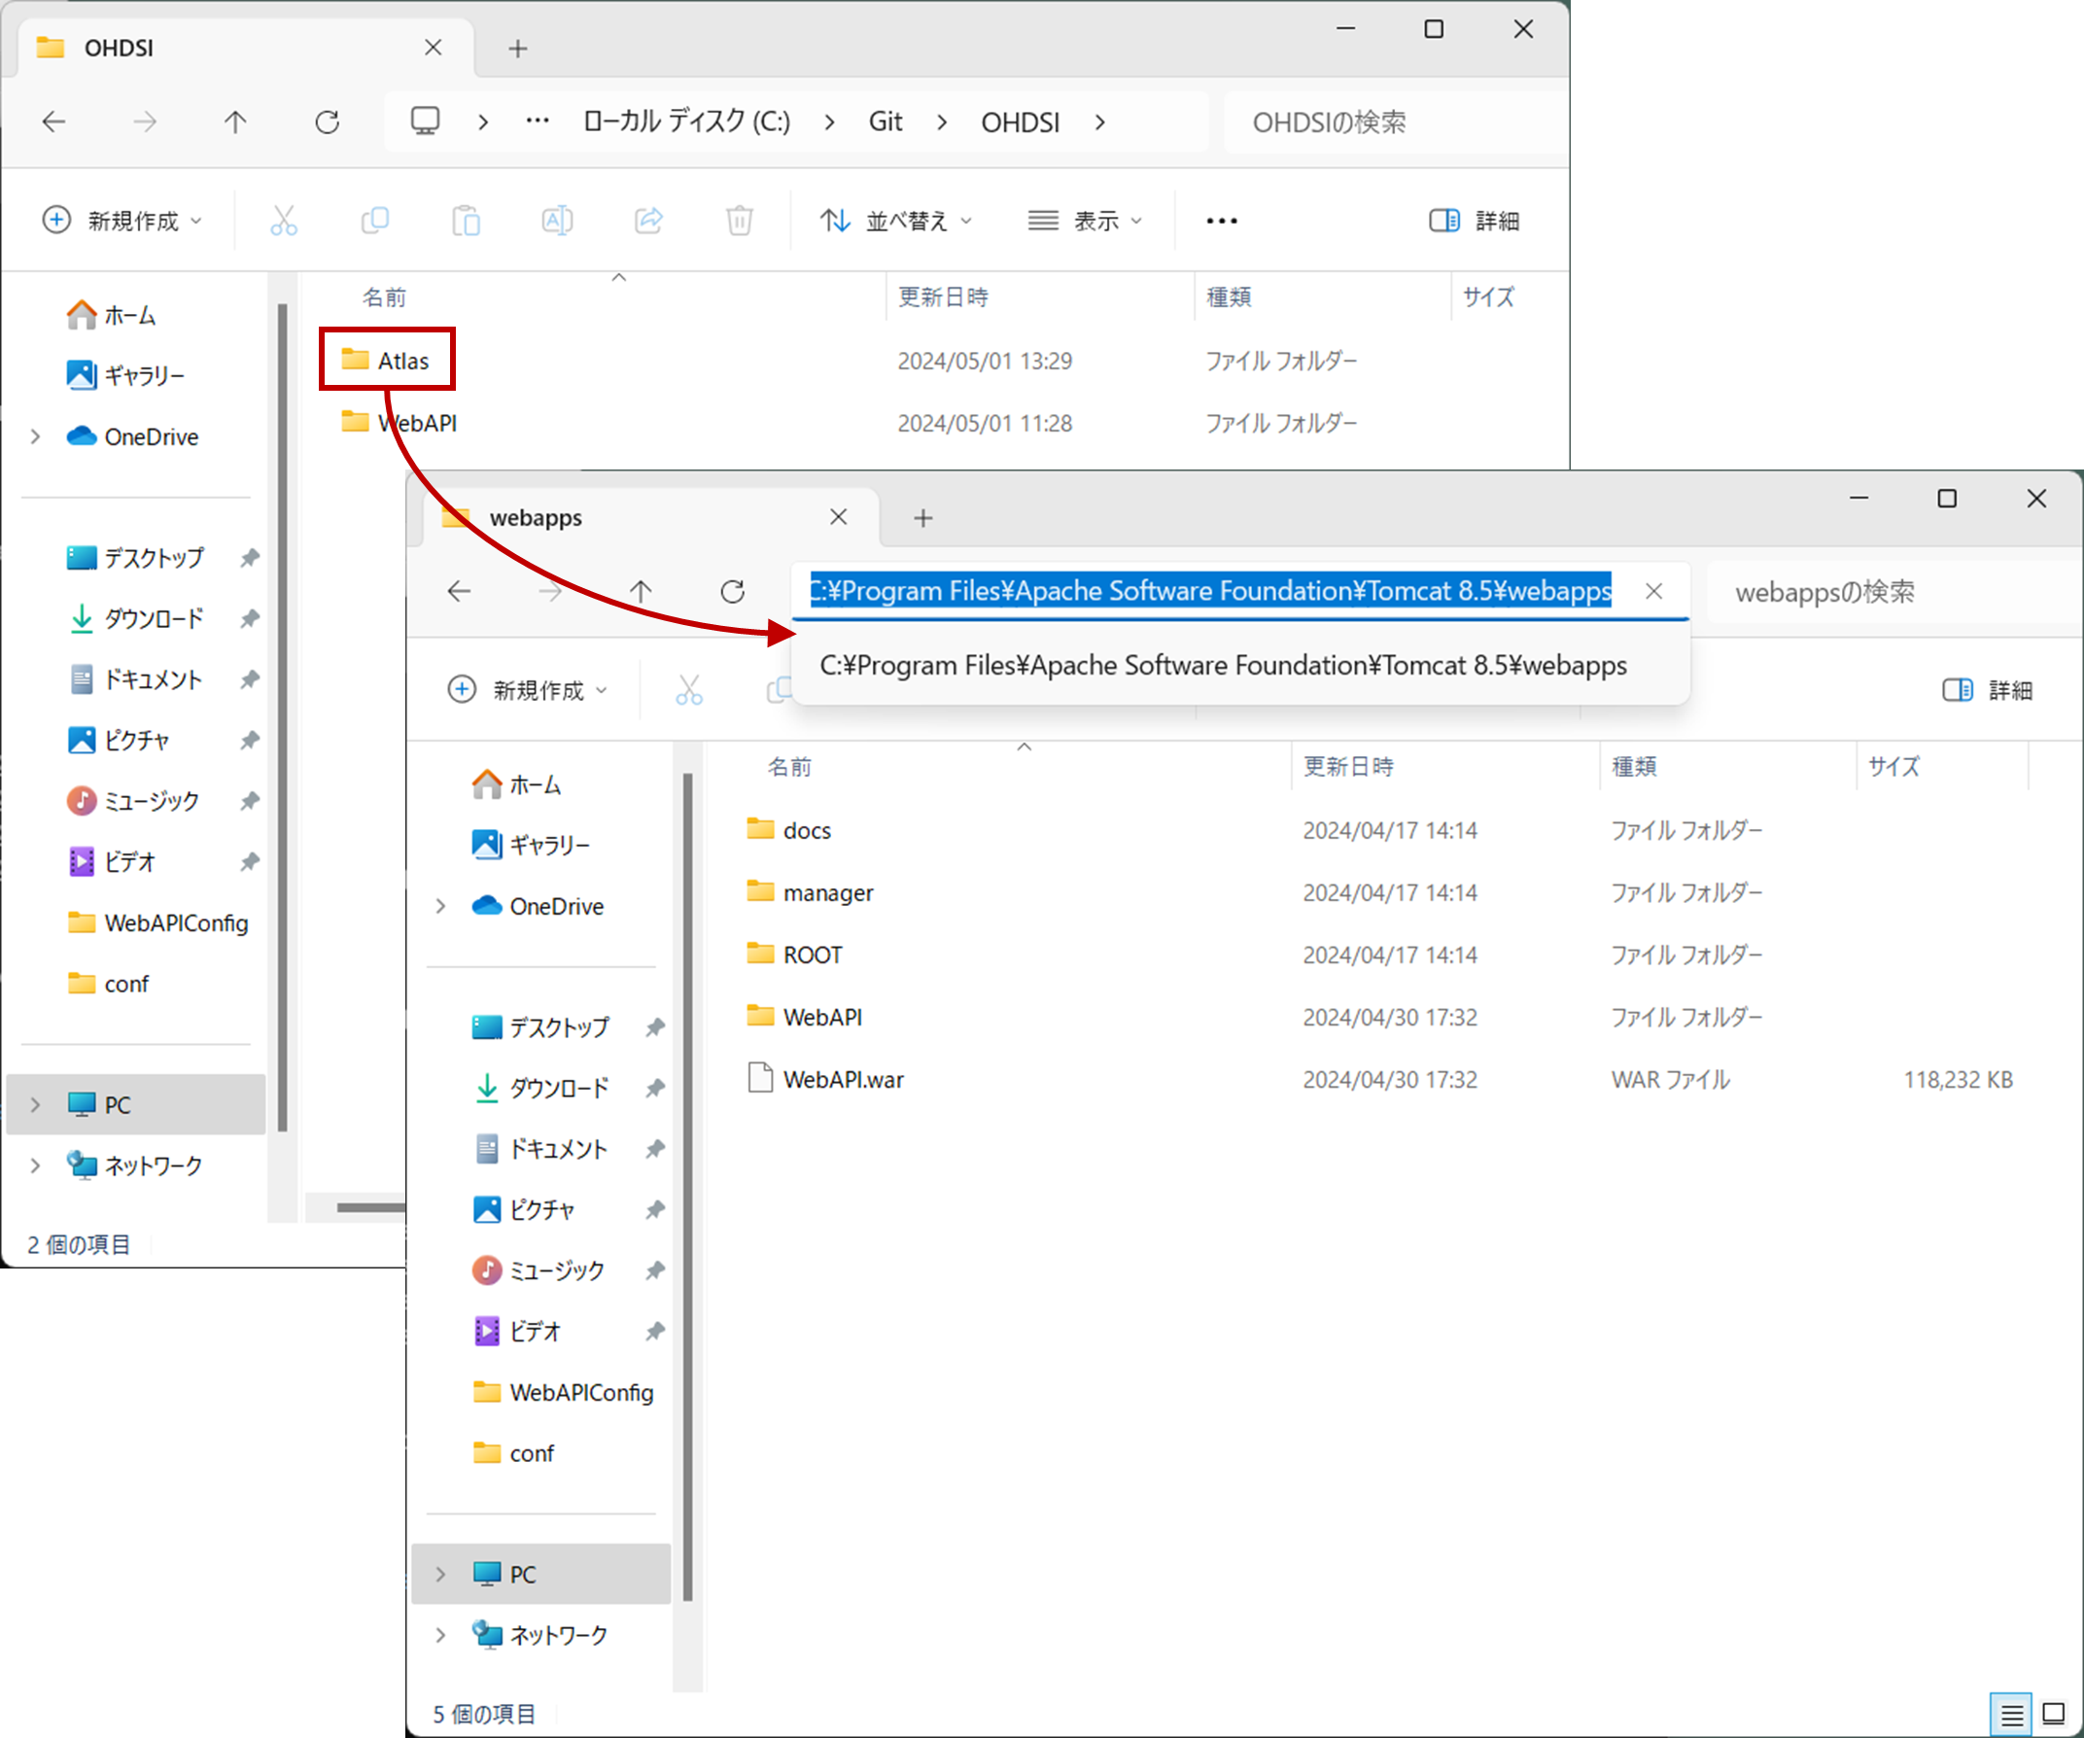This screenshot has width=2084, height=1738.
Task: Click OHDSIの検索 search field
Action: point(1394,122)
